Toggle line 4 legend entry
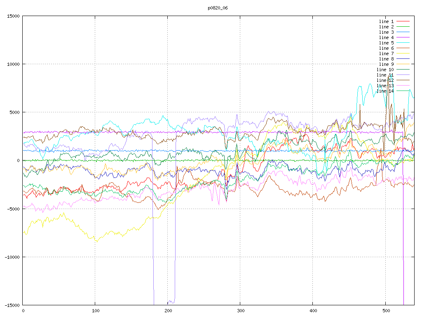422x316 pixels. tap(386, 37)
